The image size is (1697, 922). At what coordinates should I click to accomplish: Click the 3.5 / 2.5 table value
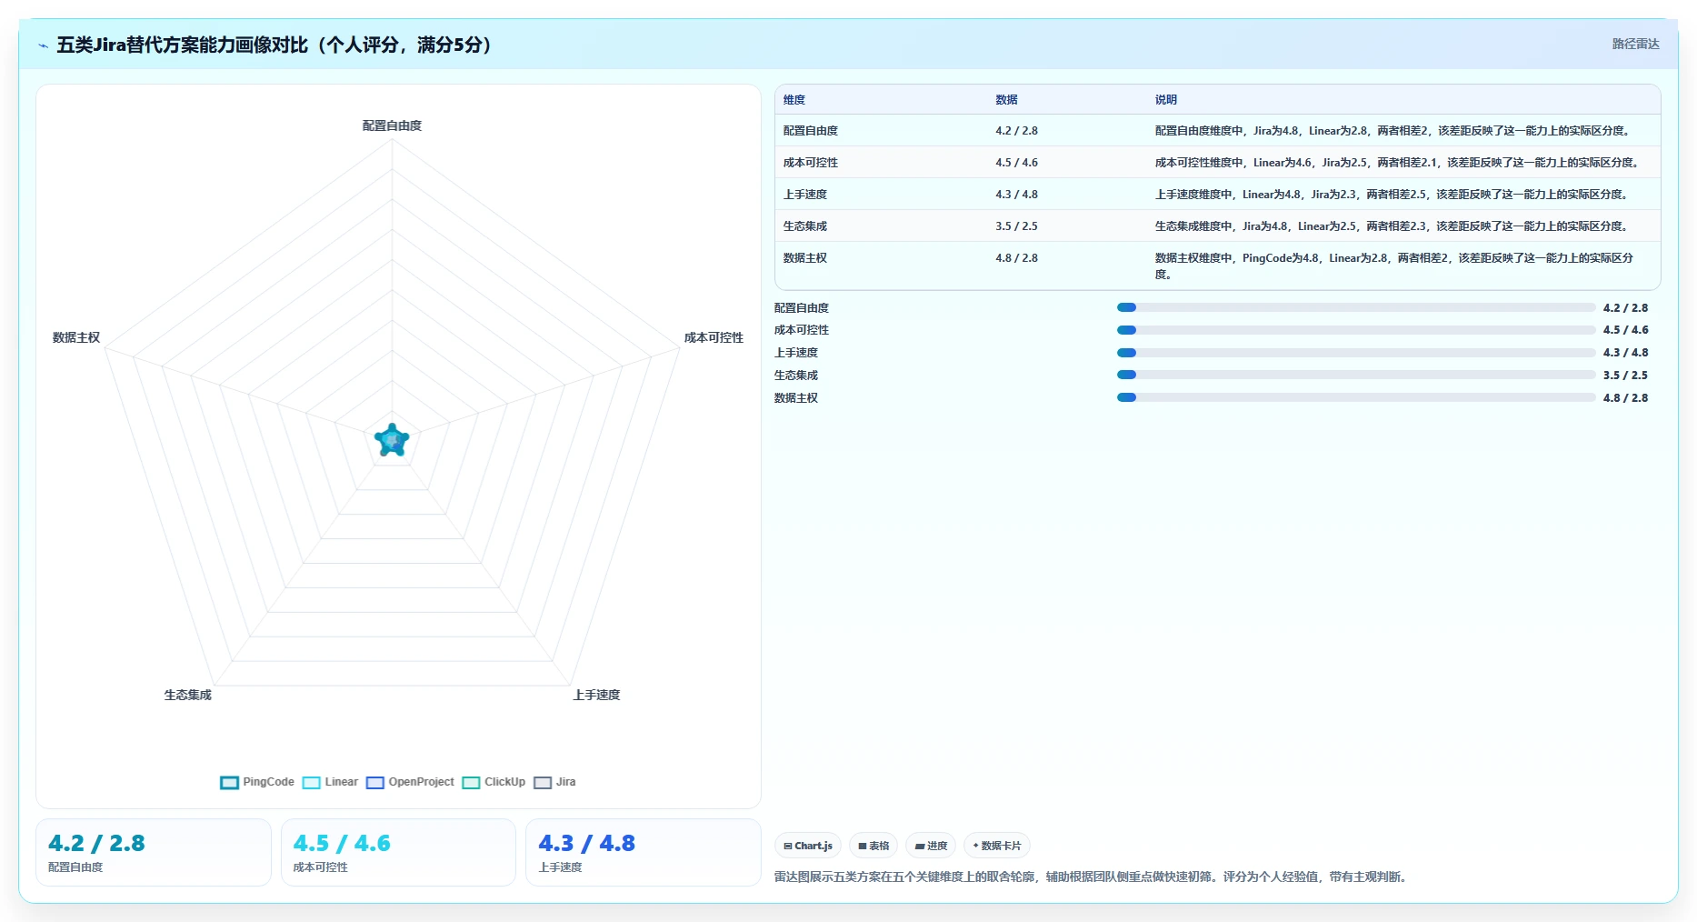pyautogui.click(x=1016, y=226)
